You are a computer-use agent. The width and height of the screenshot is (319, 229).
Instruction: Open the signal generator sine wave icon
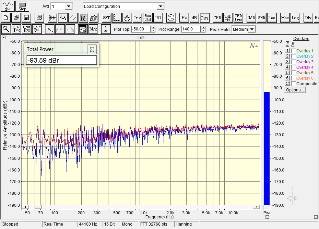[170, 17]
